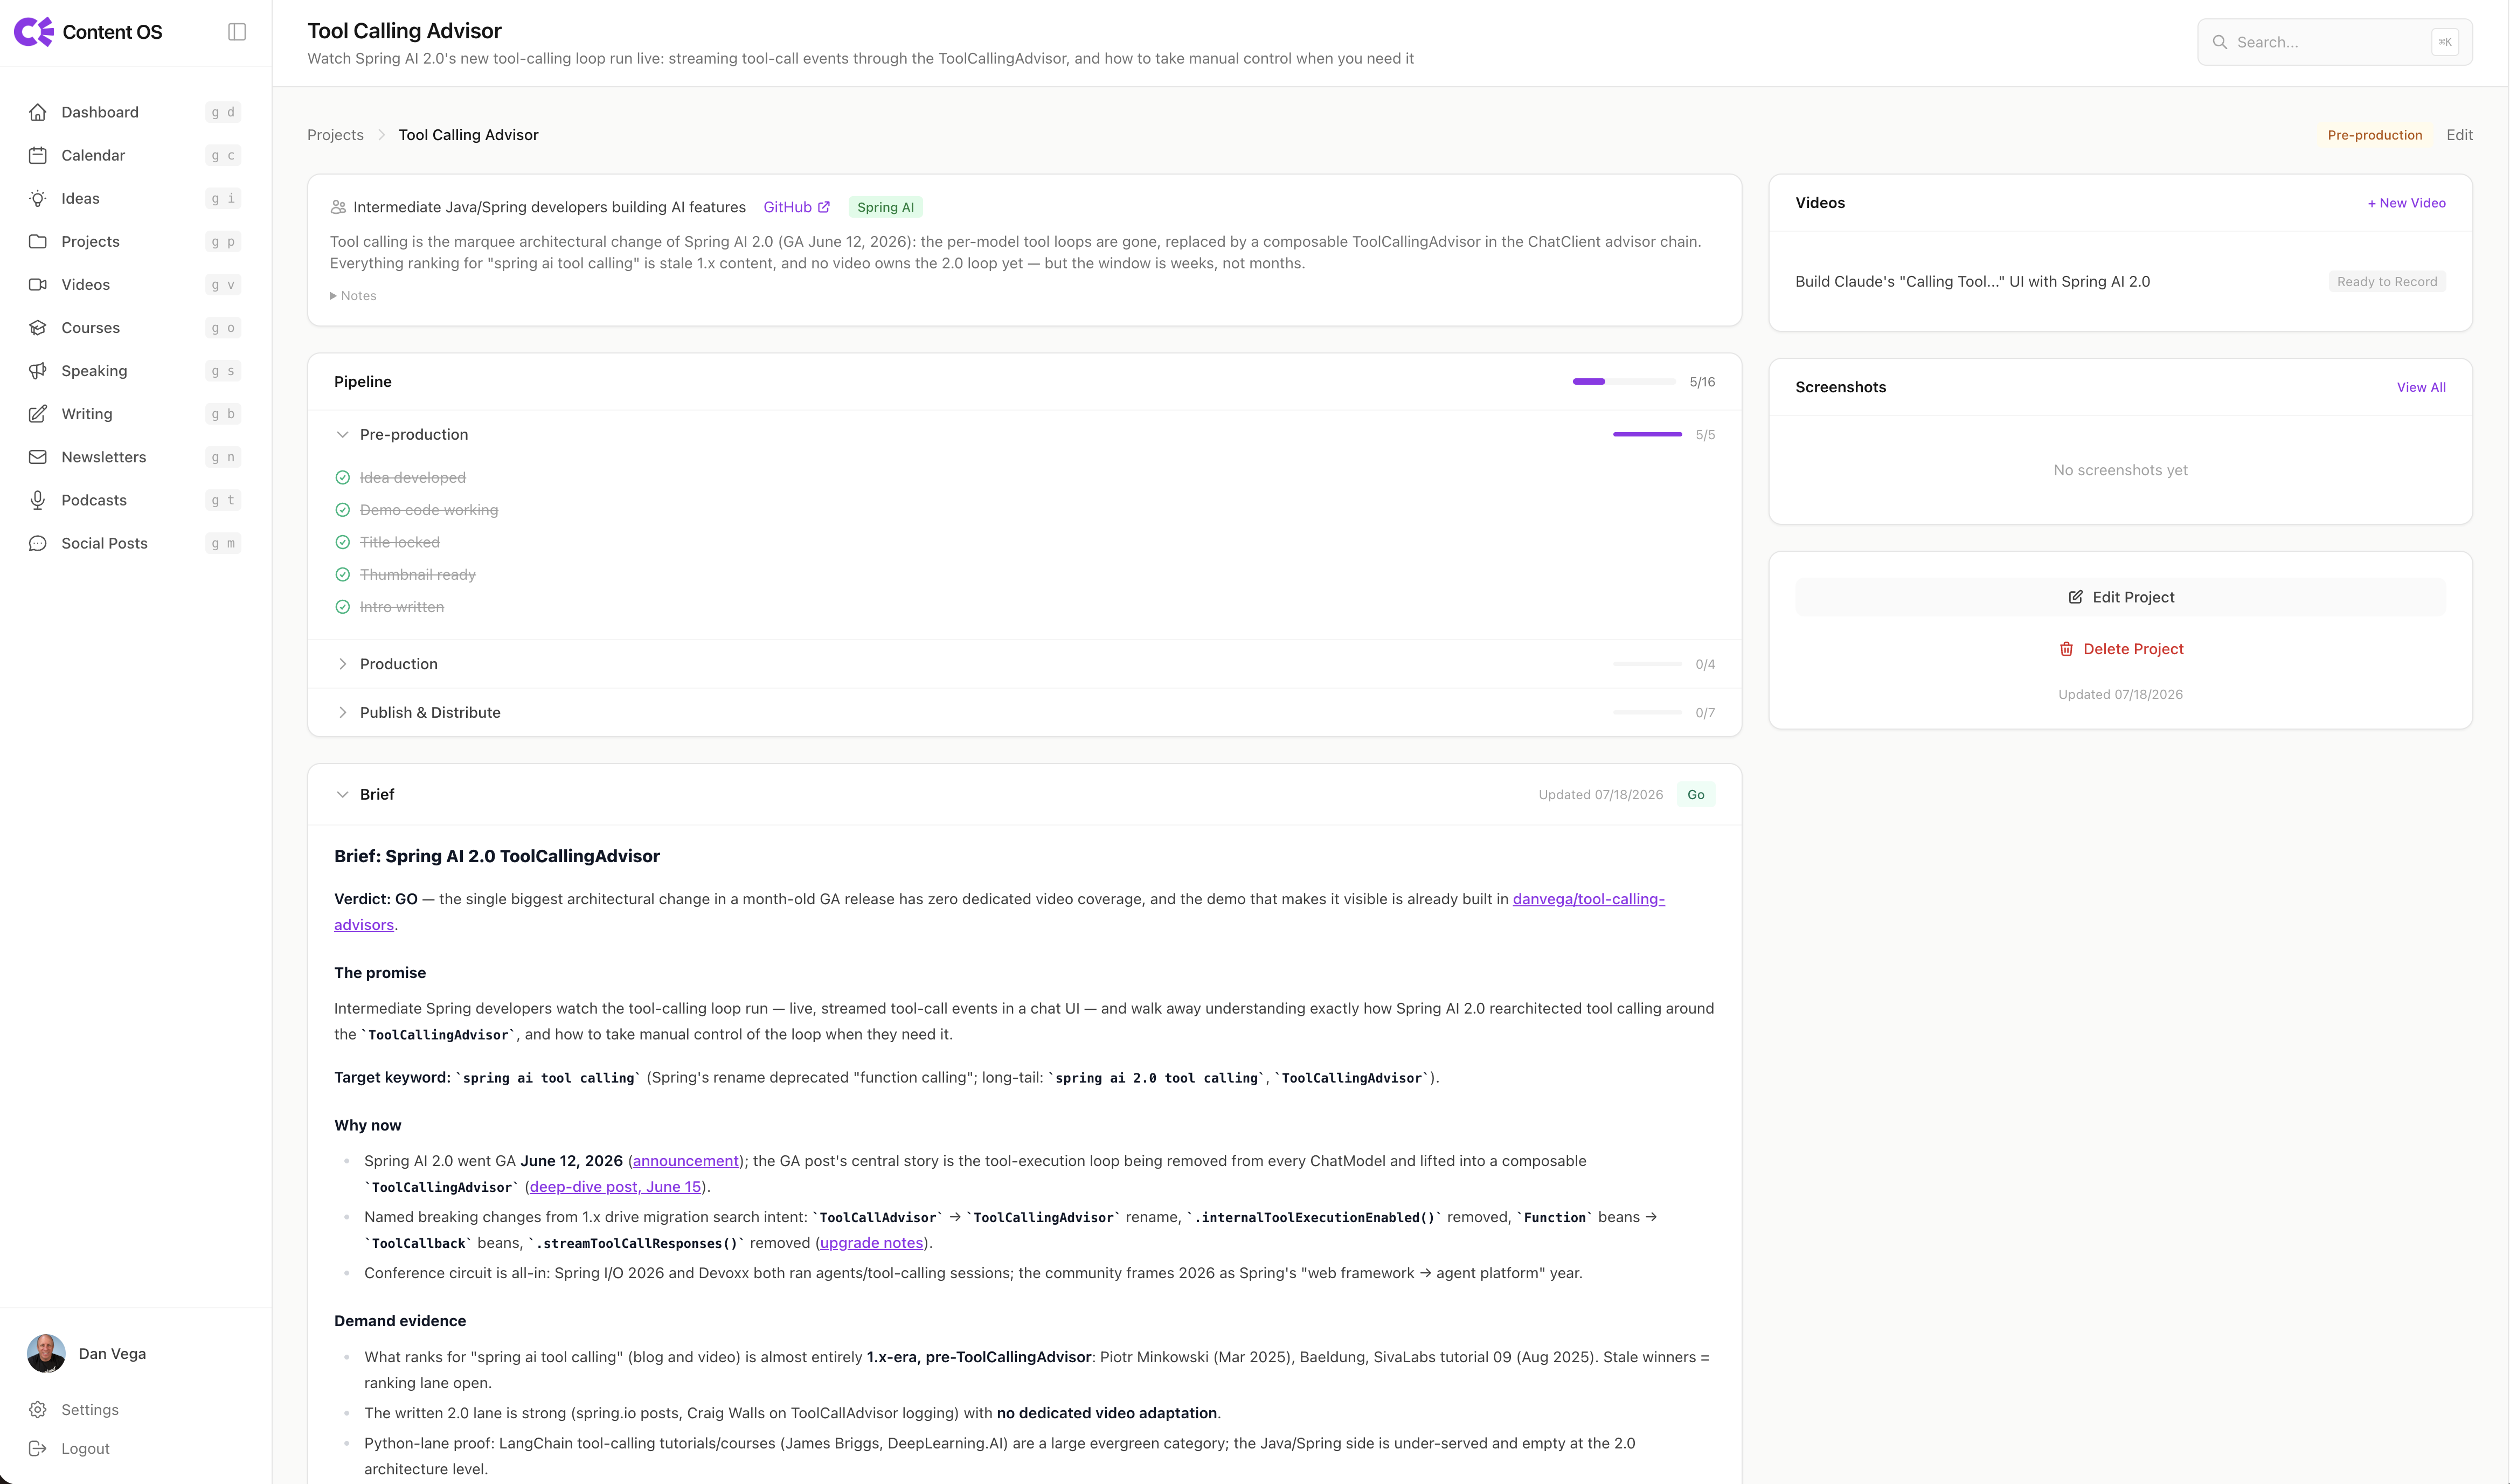Click Dan Vega's avatar photo
The image size is (2510, 1484).
click(x=46, y=1353)
